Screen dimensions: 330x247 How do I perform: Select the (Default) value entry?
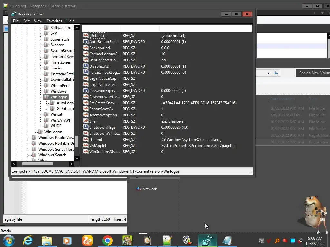(x=97, y=35)
